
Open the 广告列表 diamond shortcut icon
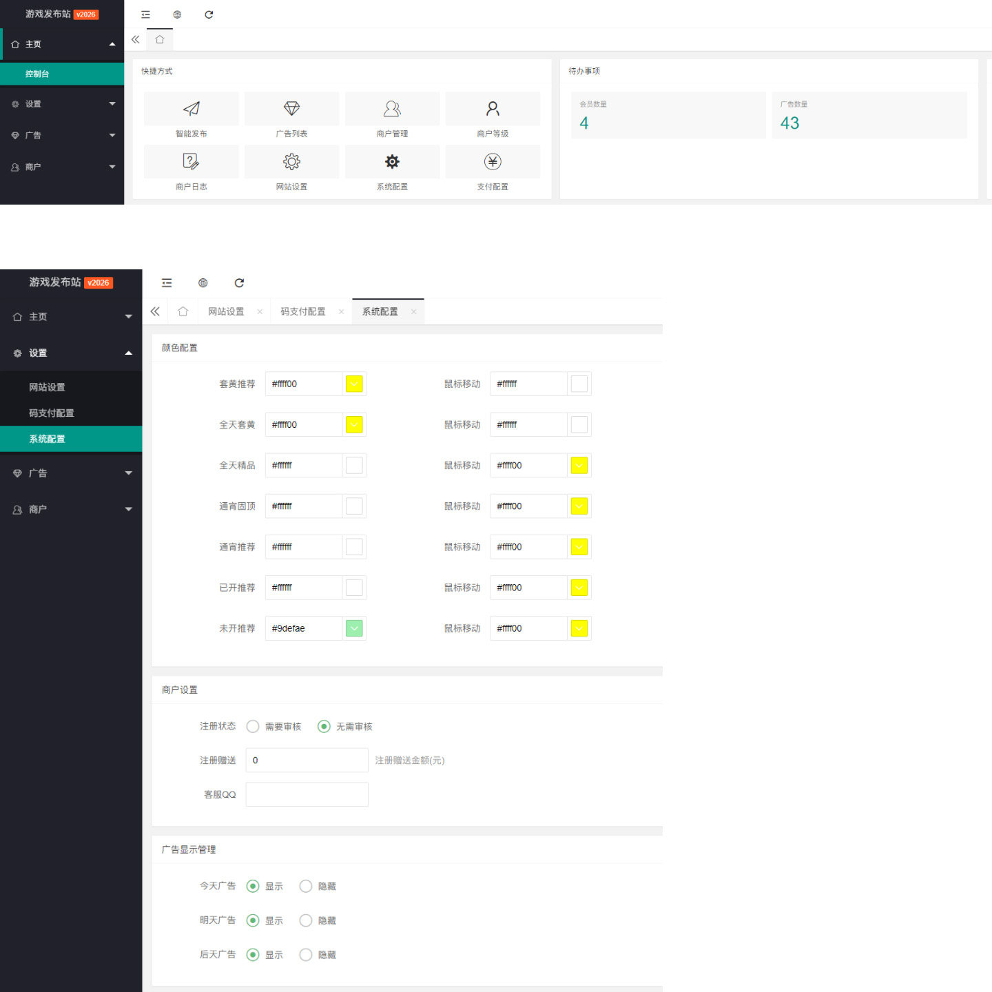(291, 109)
